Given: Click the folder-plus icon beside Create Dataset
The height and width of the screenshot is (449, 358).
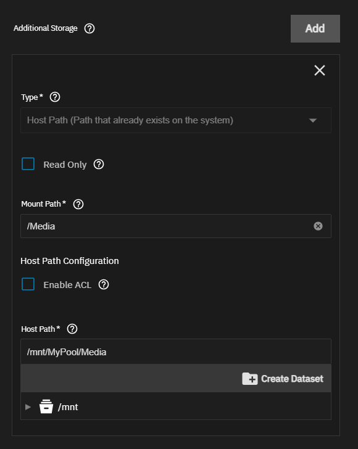Looking at the screenshot, I should tap(249, 379).
